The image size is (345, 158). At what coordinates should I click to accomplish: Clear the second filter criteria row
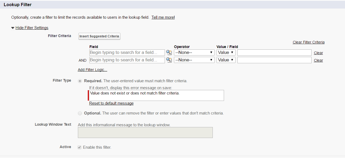(x=318, y=60)
